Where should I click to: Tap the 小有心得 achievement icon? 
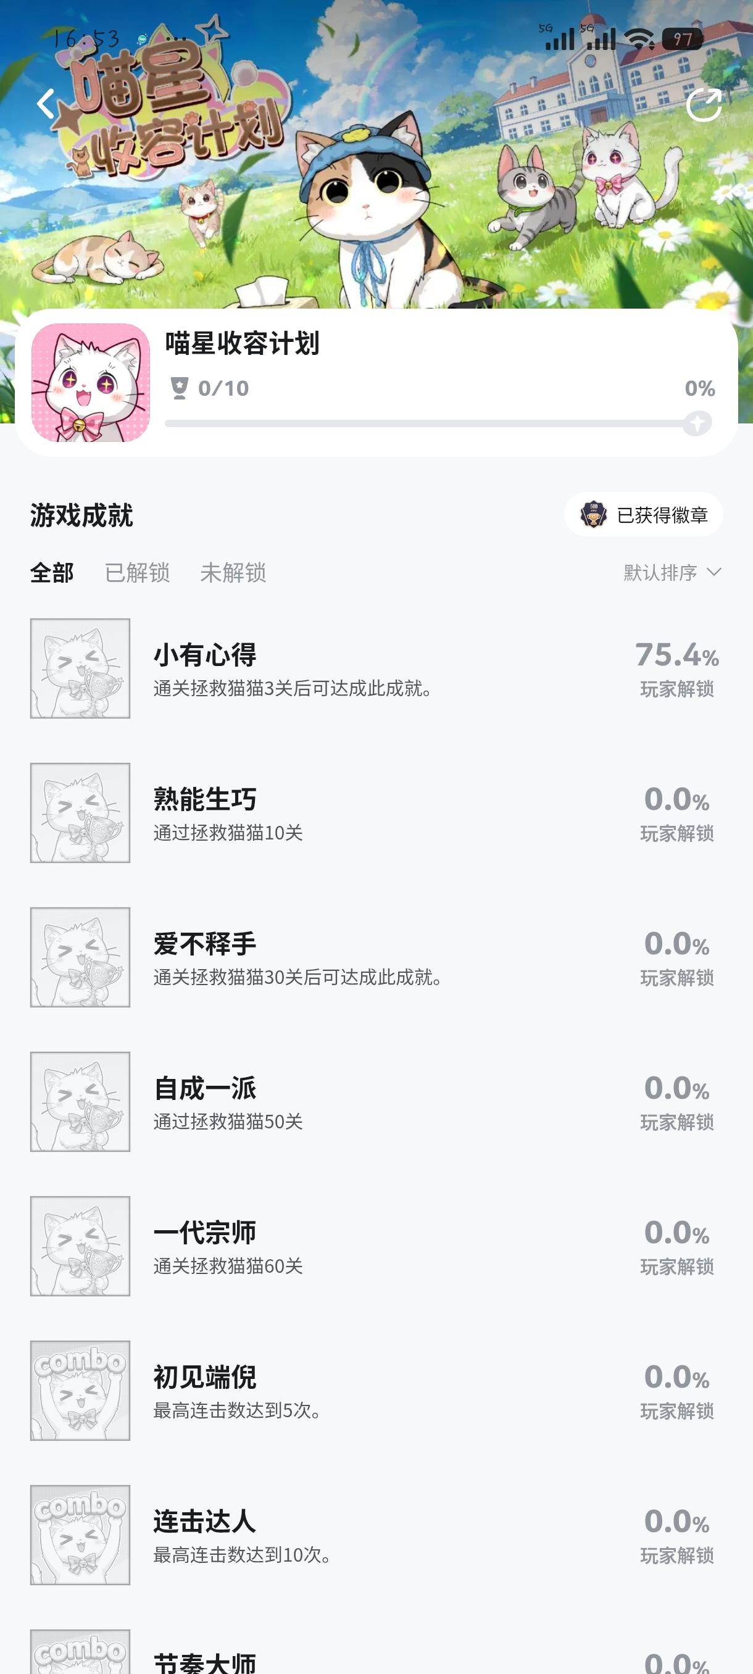pyautogui.click(x=81, y=668)
